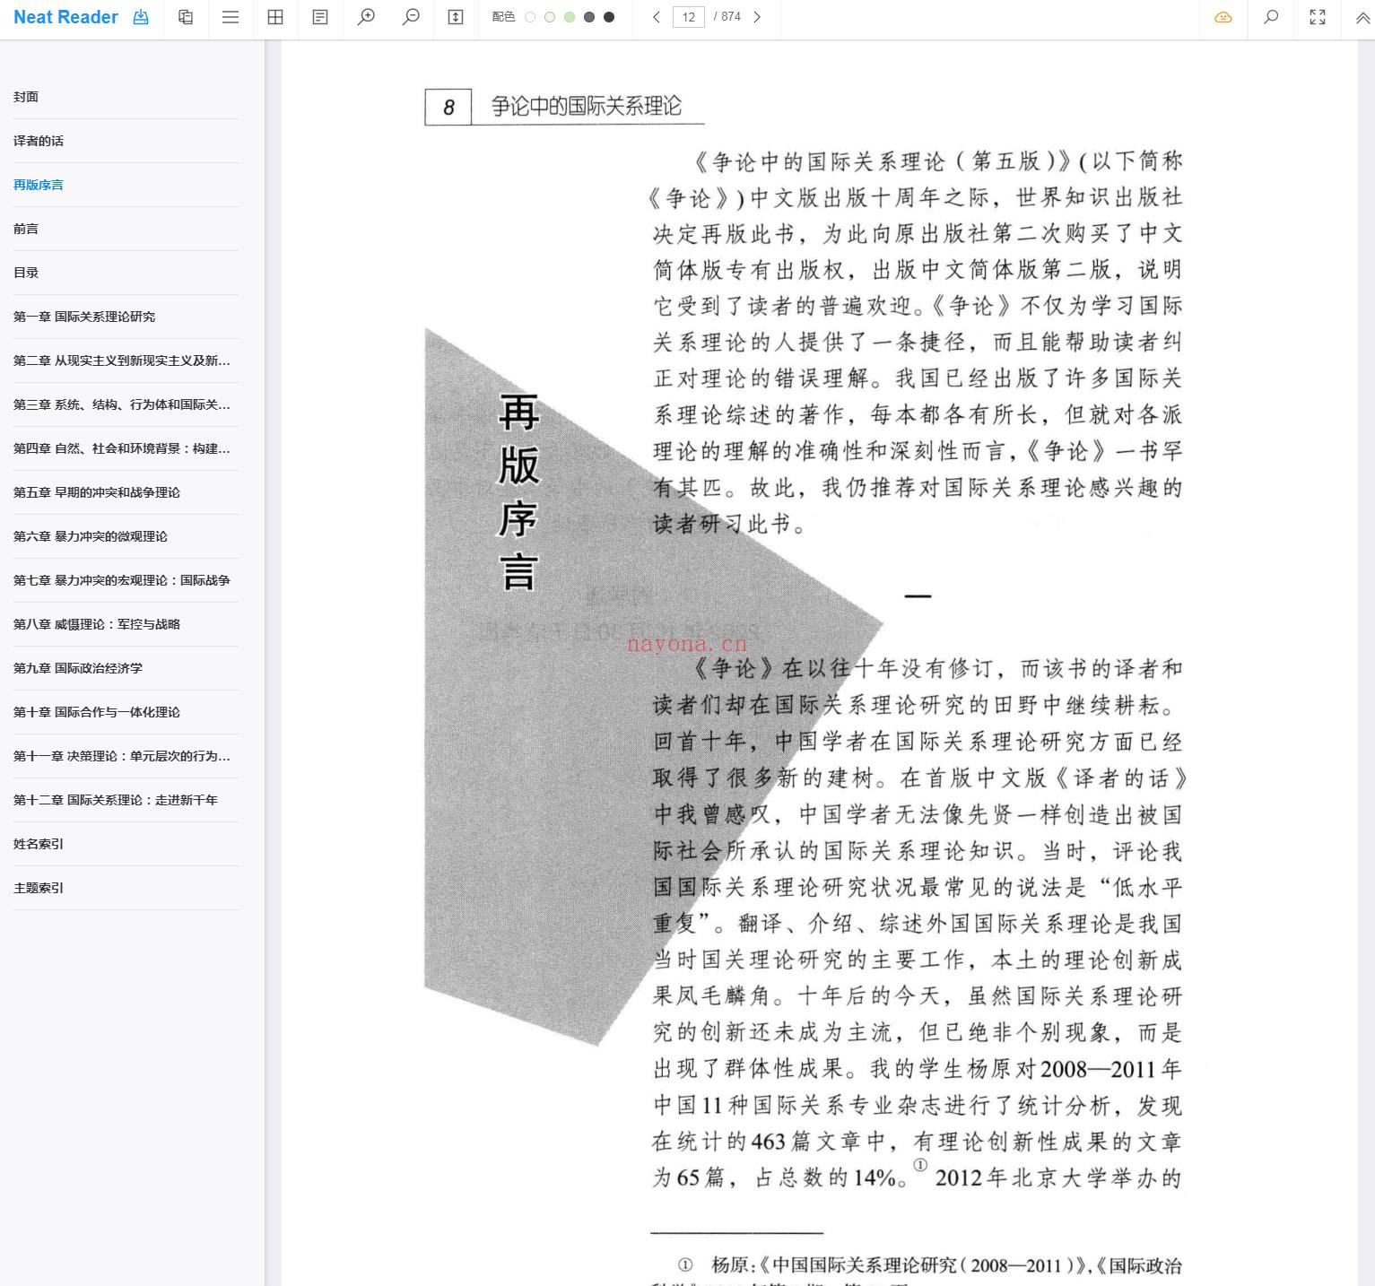Click the Neat Reader logo text
The image size is (1375, 1286).
coord(65,17)
